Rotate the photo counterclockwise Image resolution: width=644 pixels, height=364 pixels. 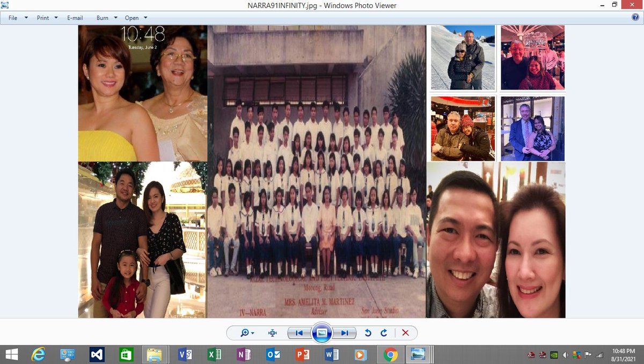click(368, 333)
